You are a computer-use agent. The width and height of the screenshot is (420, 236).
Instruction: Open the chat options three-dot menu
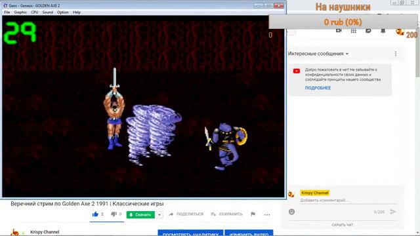396,54
